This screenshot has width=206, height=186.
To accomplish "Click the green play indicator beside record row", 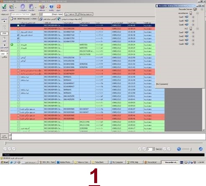I will pos(12,45).
